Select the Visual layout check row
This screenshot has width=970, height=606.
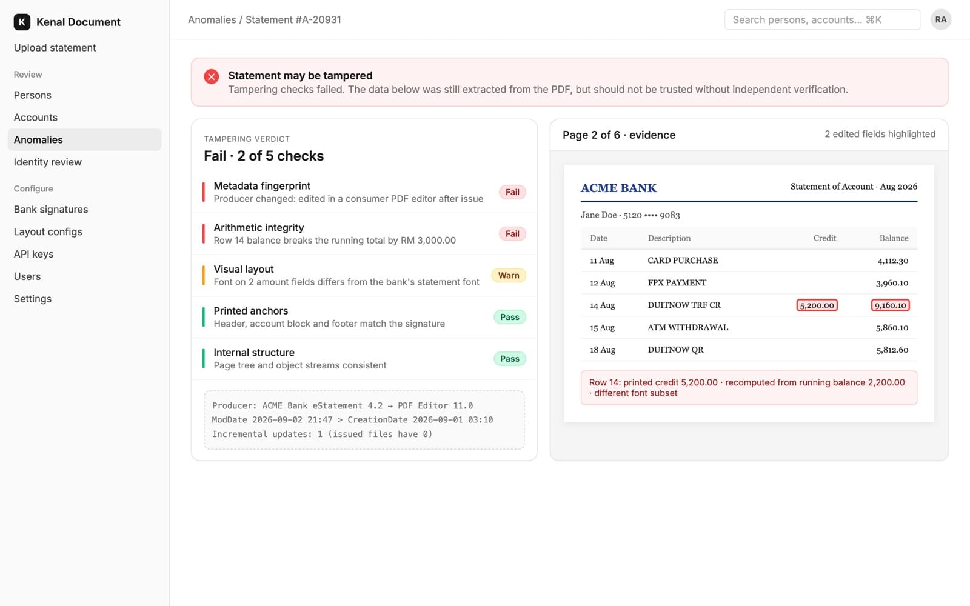364,275
